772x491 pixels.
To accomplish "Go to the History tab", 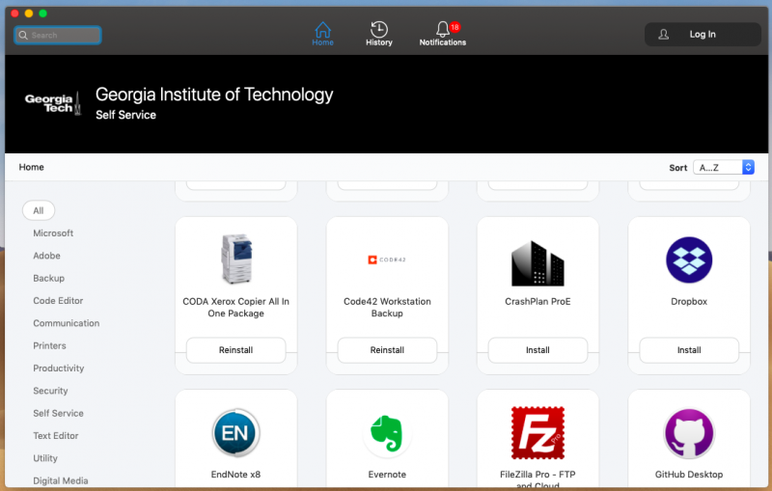I will (x=379, y=34).
